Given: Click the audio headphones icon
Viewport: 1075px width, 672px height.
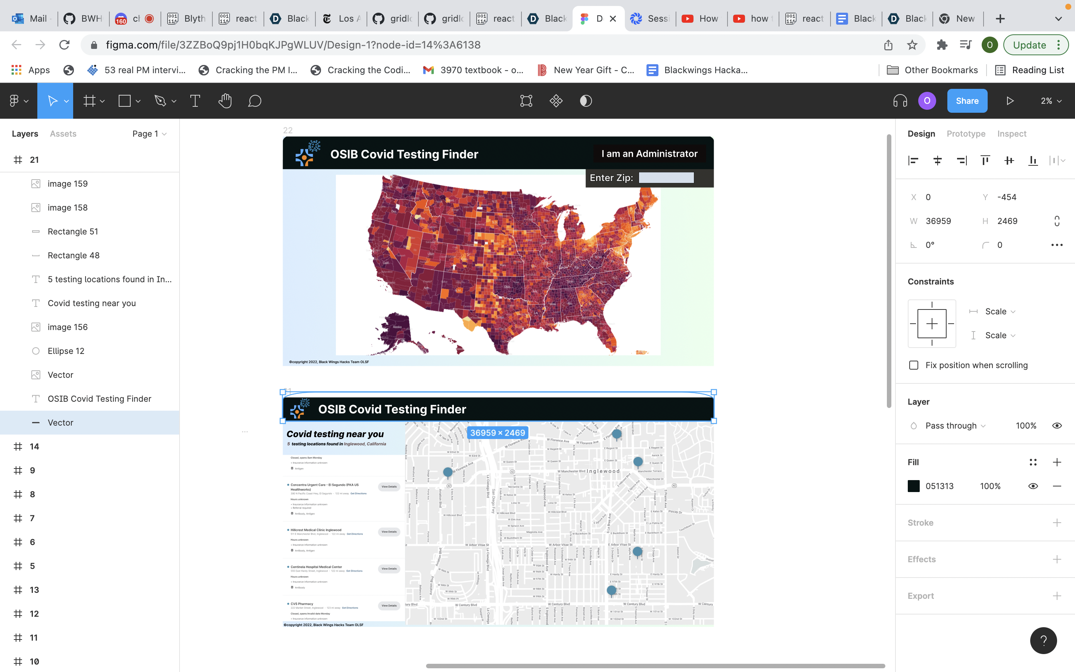Looking at the screenshot, I should click(x=900, y=101).
